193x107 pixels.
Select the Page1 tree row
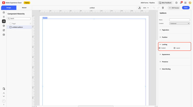pyautogui.click(x=19, y=23)
